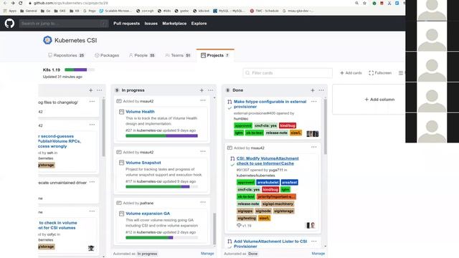Click the Volume expansion GA progress bar
Image resolution: width=459 pixels, height=258 pixels.
pos(161,237)
